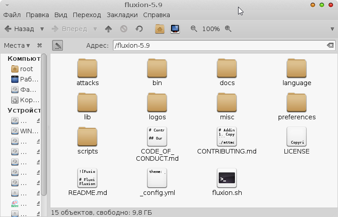Open the Вид menu
338x217 pixels.
click(x=60, y=15)
